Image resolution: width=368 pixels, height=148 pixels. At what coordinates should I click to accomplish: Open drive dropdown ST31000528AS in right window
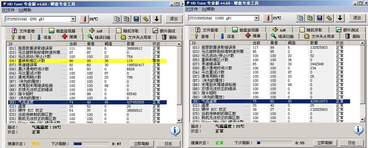click(x=257, y=18)
